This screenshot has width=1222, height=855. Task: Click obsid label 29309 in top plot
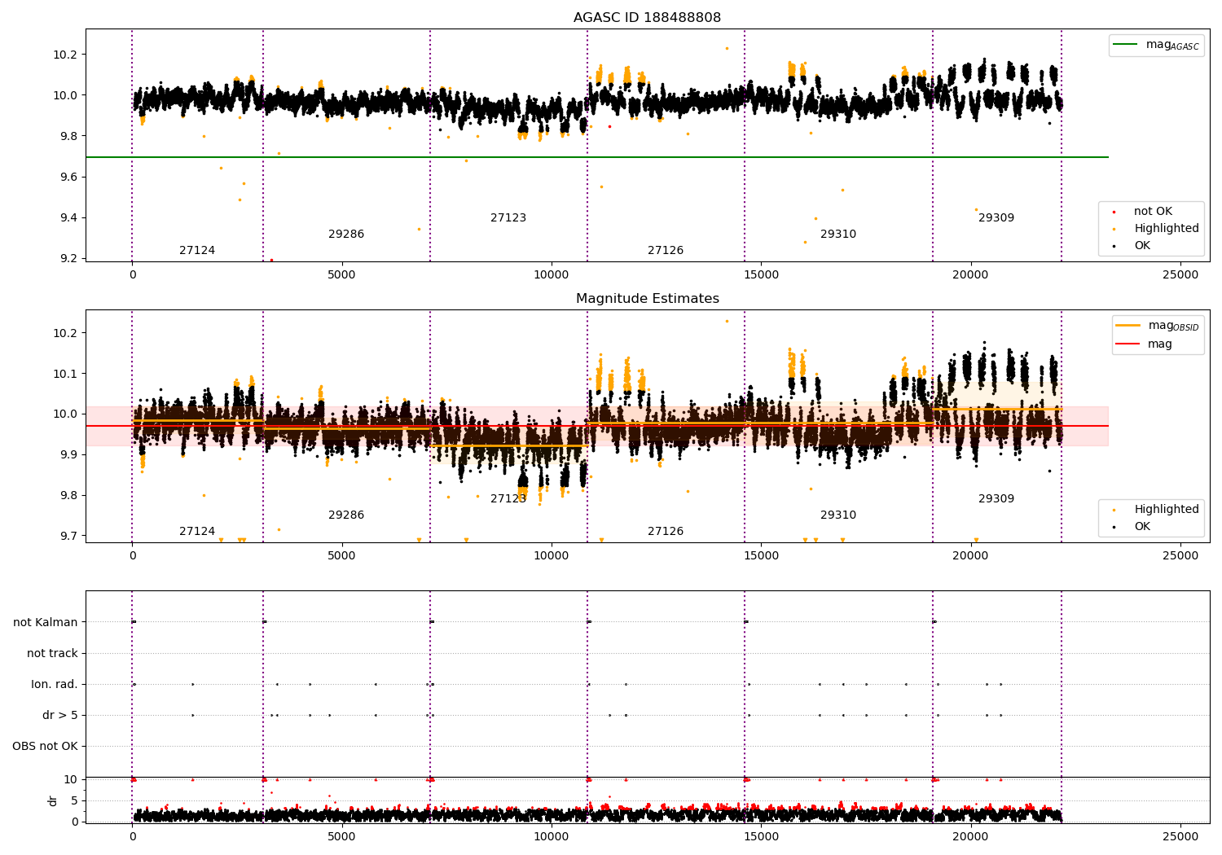click(x=996, y=218)
